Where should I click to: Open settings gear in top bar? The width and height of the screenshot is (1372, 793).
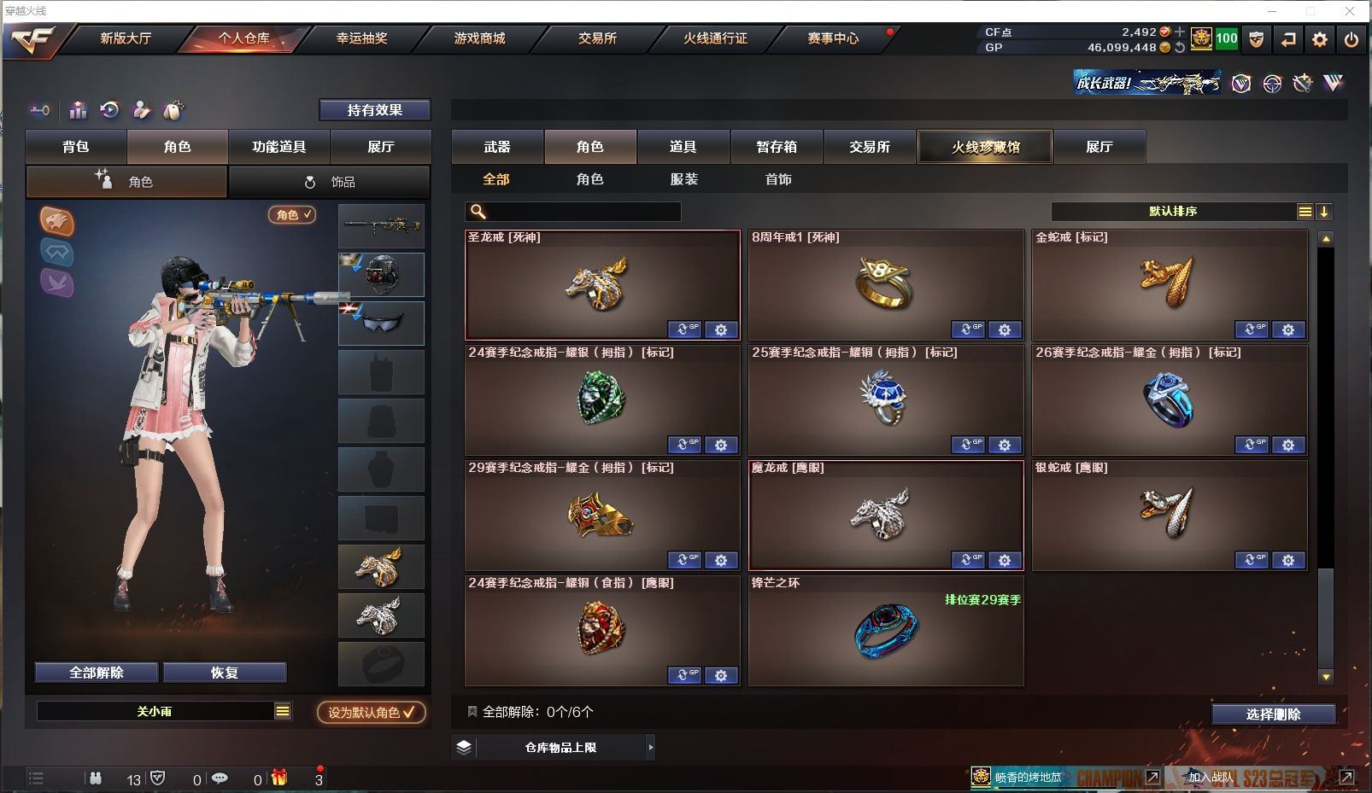(1320, 39)
